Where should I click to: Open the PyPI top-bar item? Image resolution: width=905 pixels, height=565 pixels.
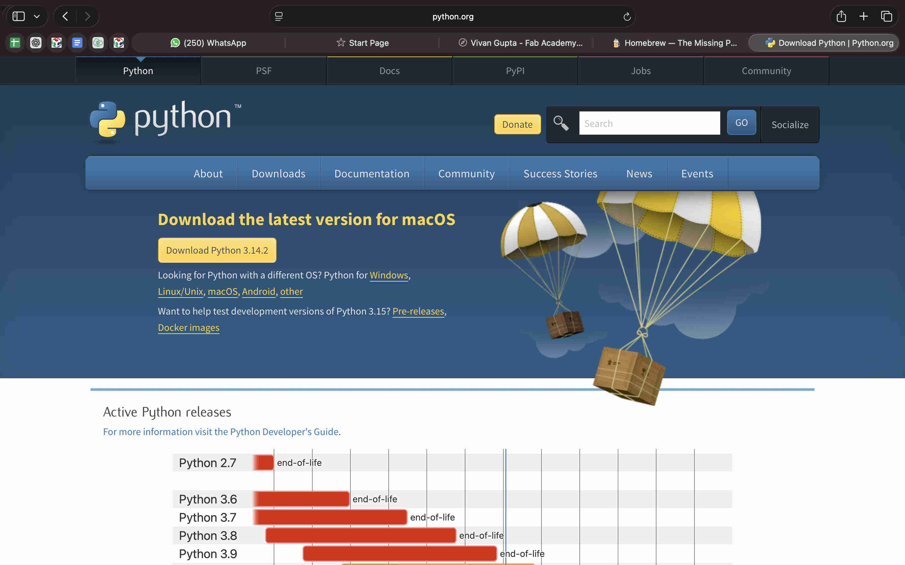(515, 71)
